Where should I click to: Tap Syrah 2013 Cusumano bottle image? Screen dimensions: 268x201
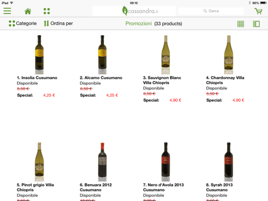point(228,162)
